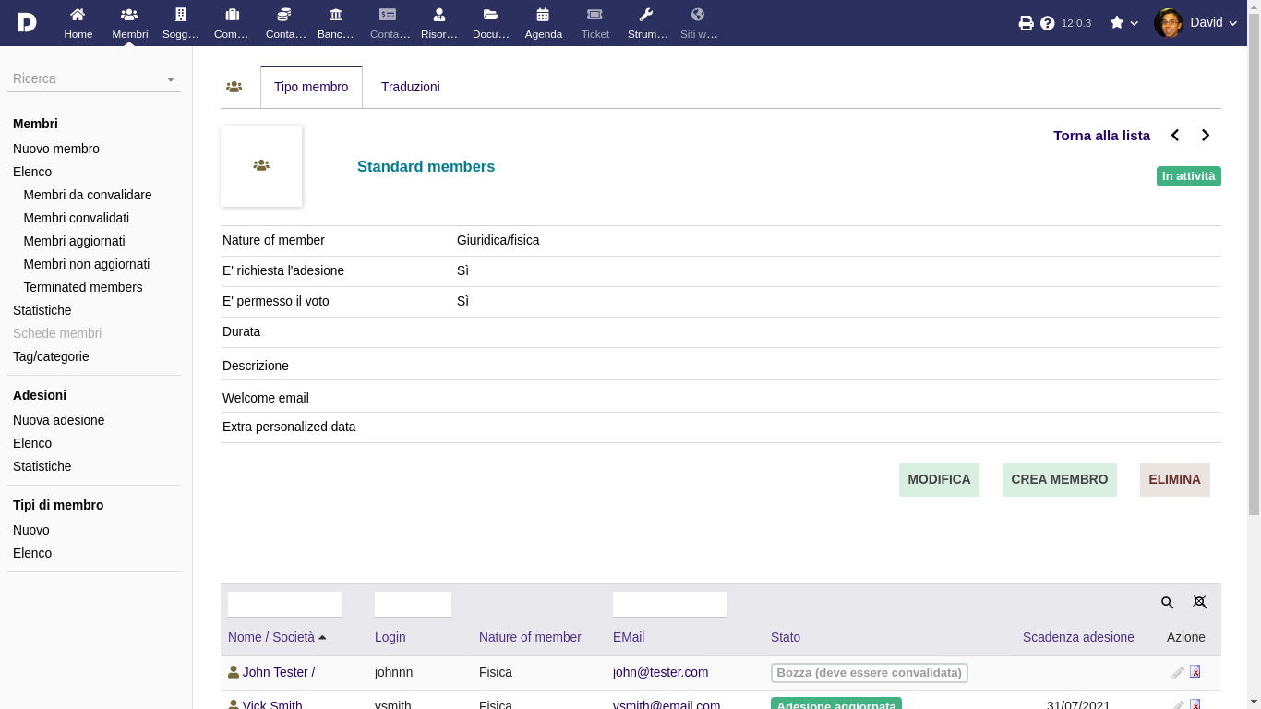
Task: Click Membri non aggiornati sidebar item
Action: (x=87, y=264)
